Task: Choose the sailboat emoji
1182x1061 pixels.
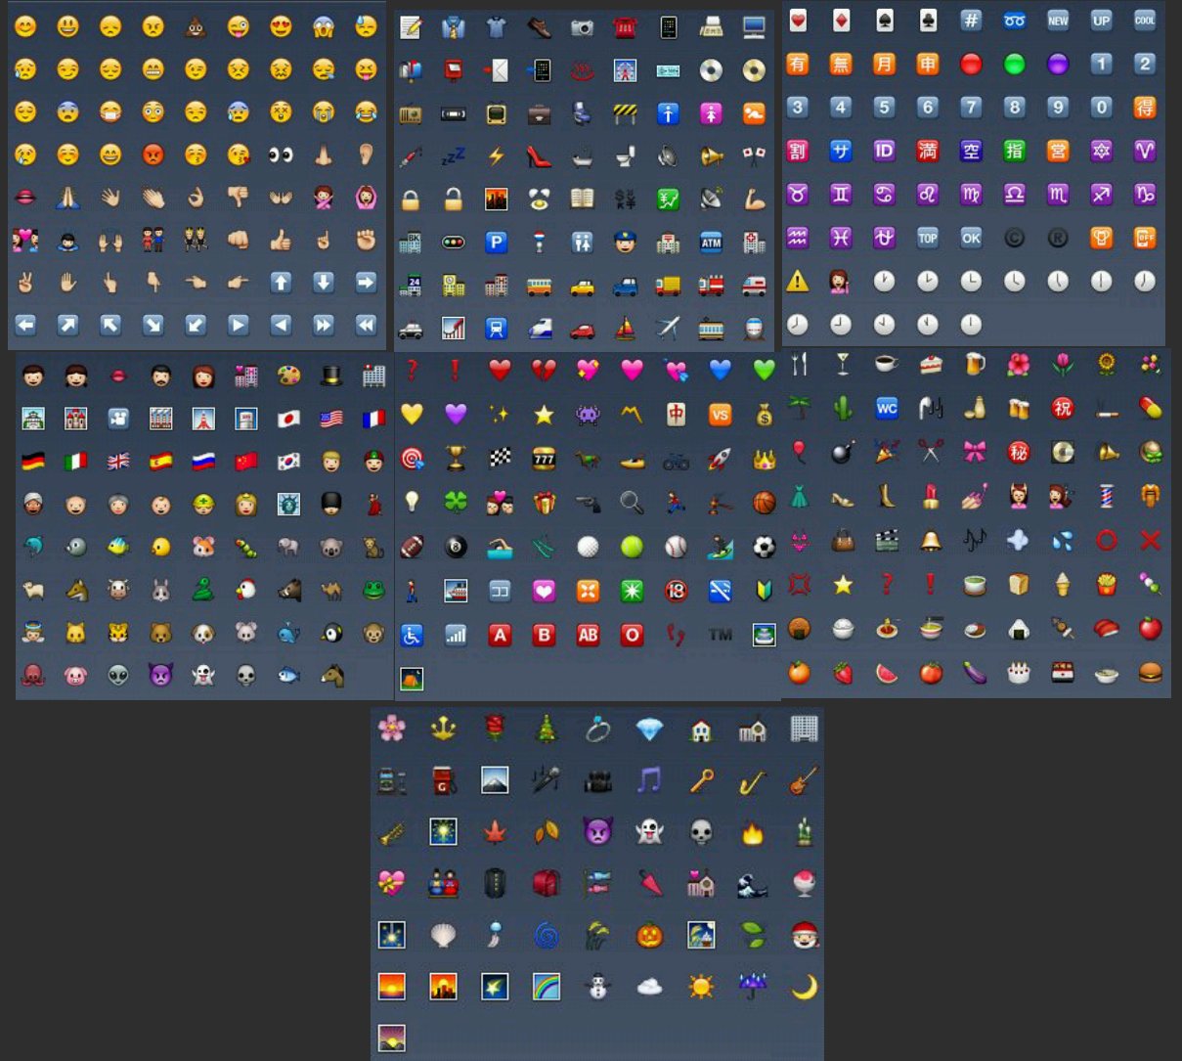Action: click(x=625, y=328)
